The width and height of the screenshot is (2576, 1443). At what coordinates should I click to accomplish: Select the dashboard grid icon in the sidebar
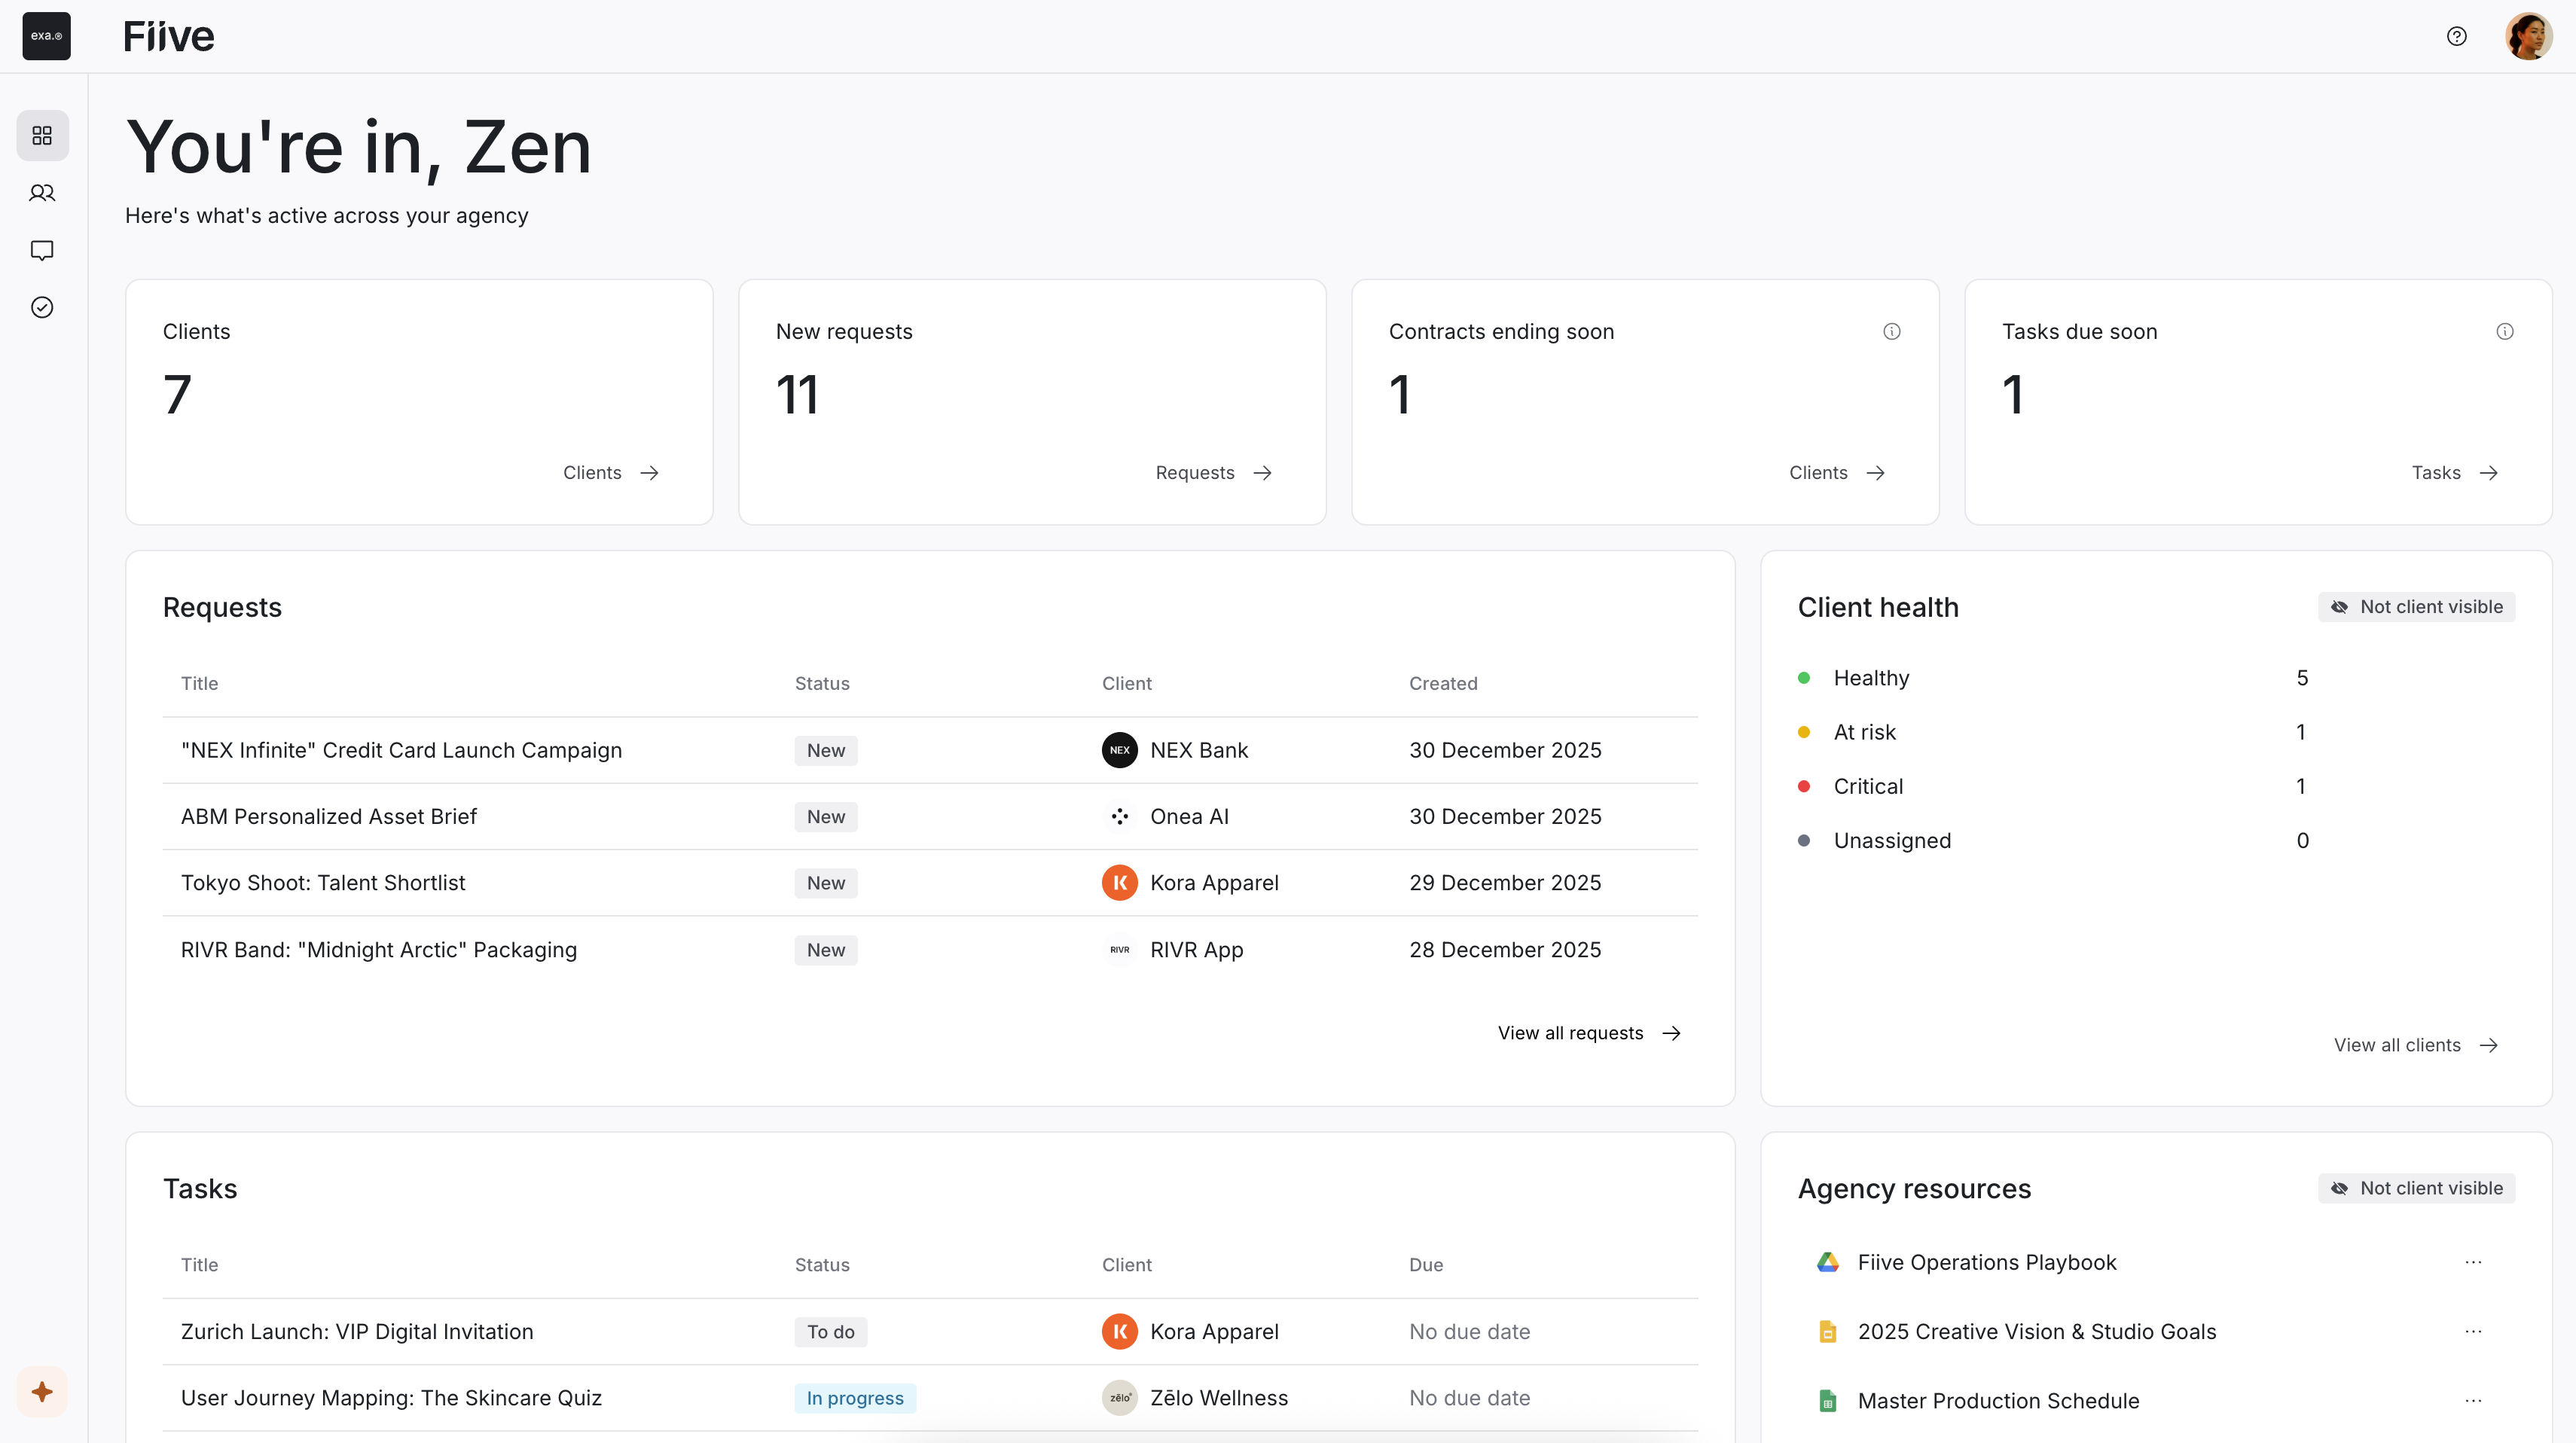pyautogui.click(x=42, y=136)
